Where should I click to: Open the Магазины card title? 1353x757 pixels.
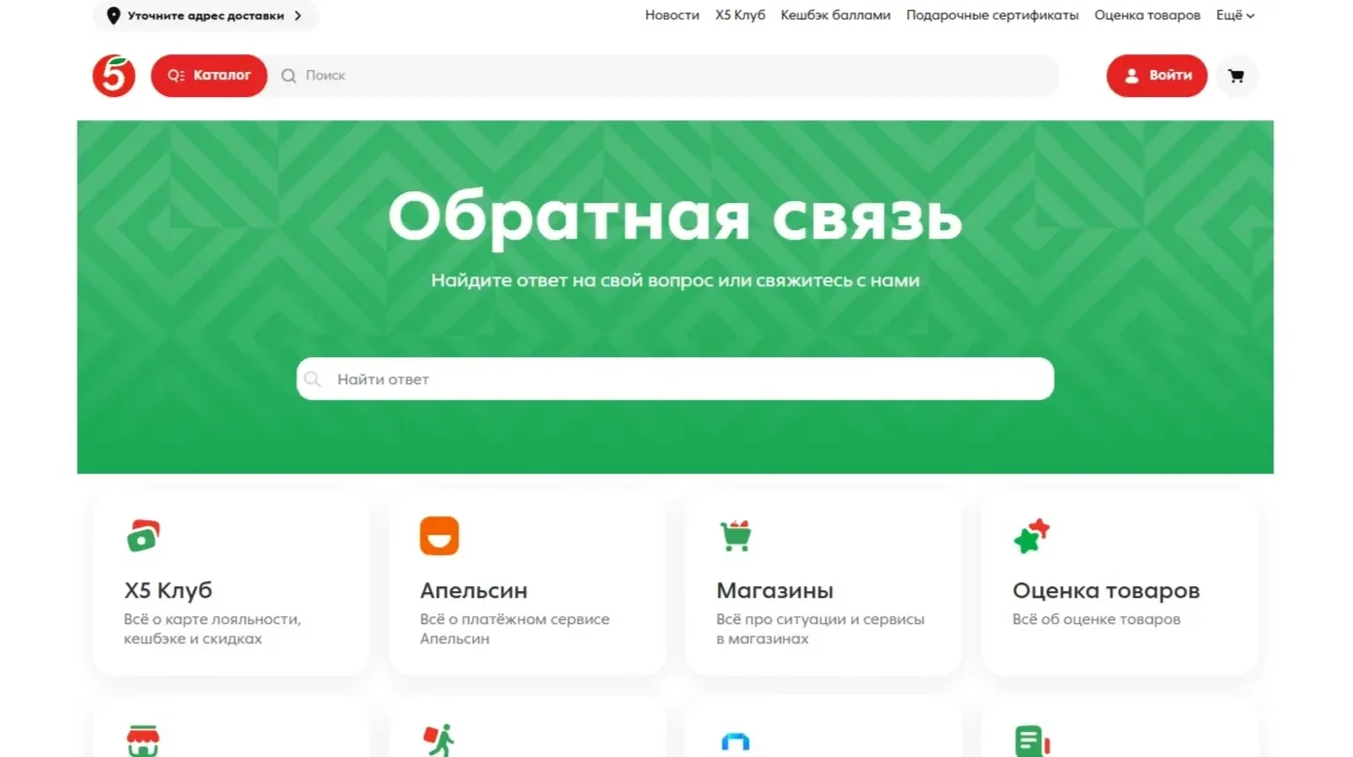pos(775,590)
